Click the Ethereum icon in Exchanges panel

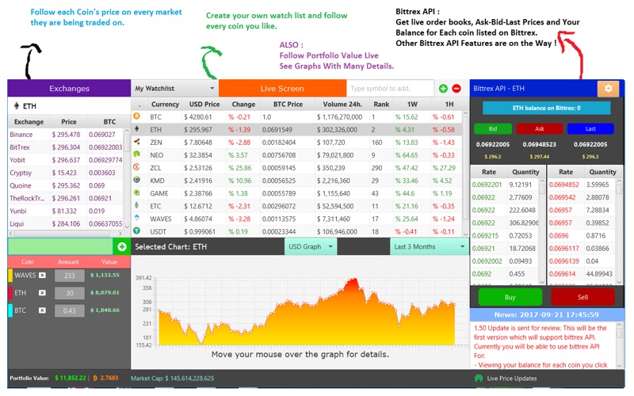click(x=17, y=106)
